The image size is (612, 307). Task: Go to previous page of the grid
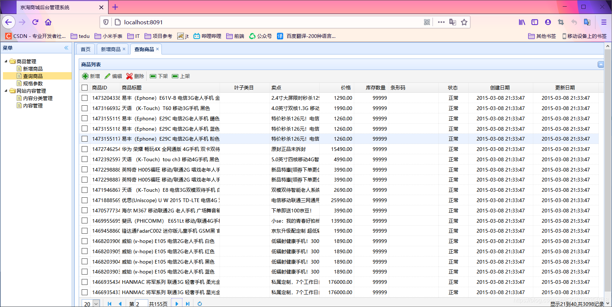point(120,304)
